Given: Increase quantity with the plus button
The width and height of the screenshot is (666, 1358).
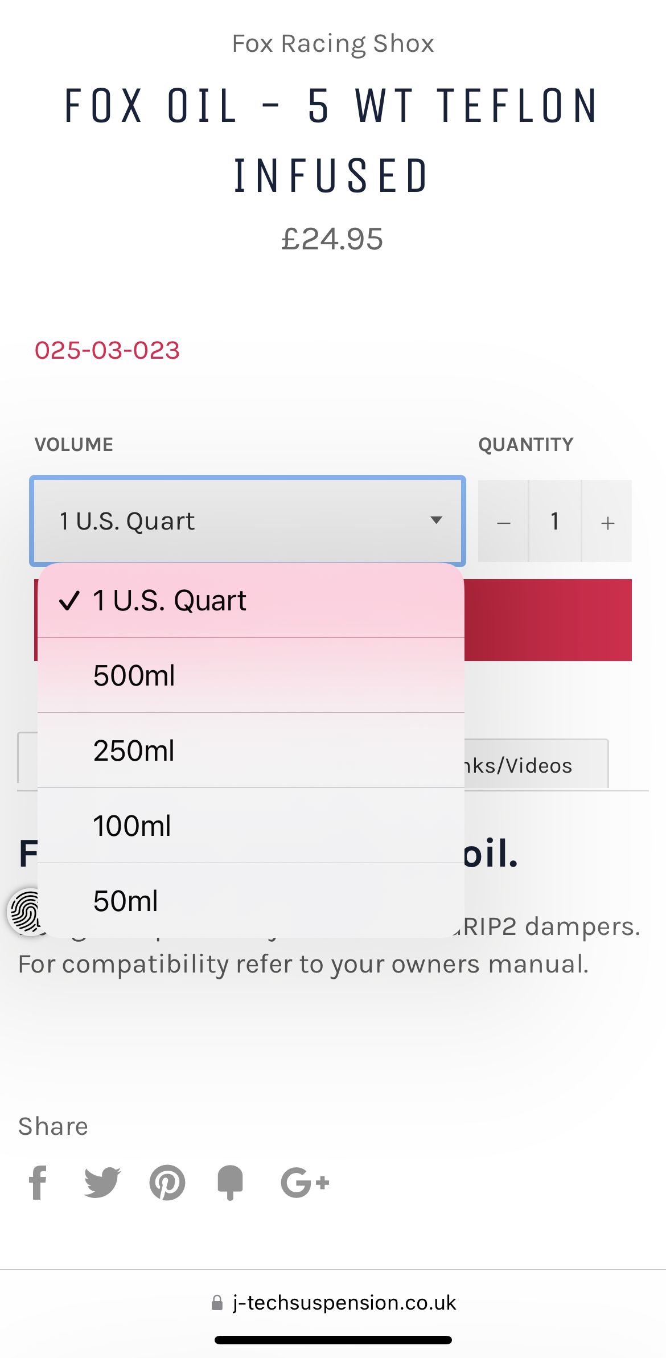Looking at the screenshot, I should (x=607, y=521).
